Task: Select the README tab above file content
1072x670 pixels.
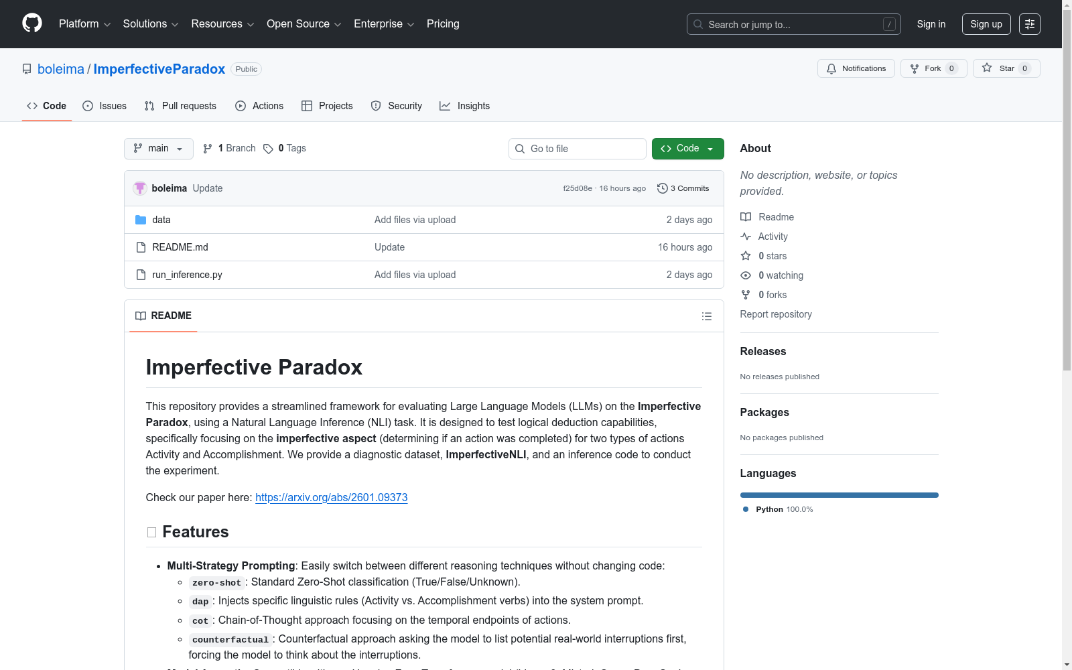Action: pos(163,316)
